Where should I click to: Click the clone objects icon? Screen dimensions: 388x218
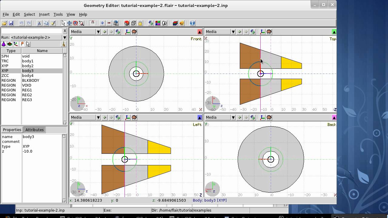pyautogui.click(x=116, y=23)
